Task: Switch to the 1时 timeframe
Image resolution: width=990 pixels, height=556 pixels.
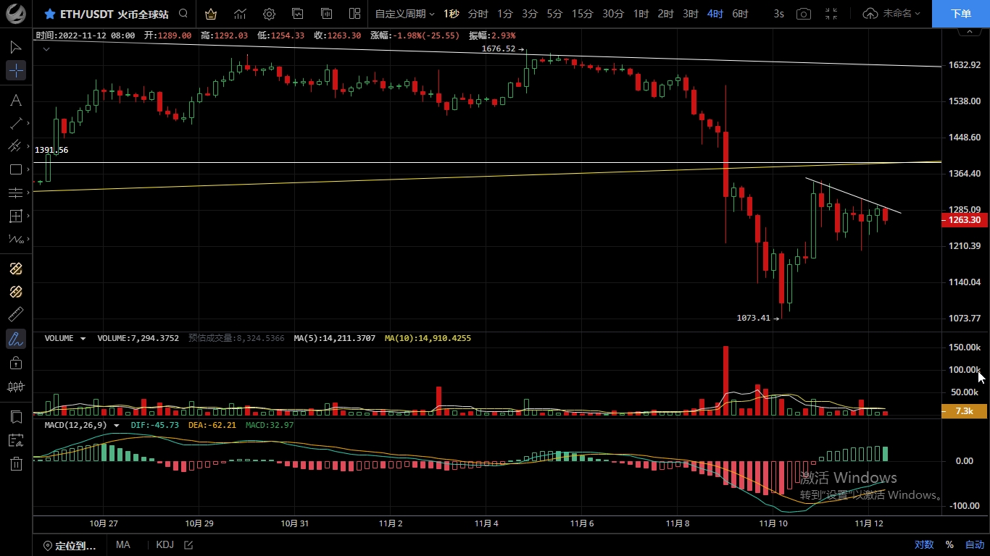Action: pyautogui.click(x=641, y=14)
